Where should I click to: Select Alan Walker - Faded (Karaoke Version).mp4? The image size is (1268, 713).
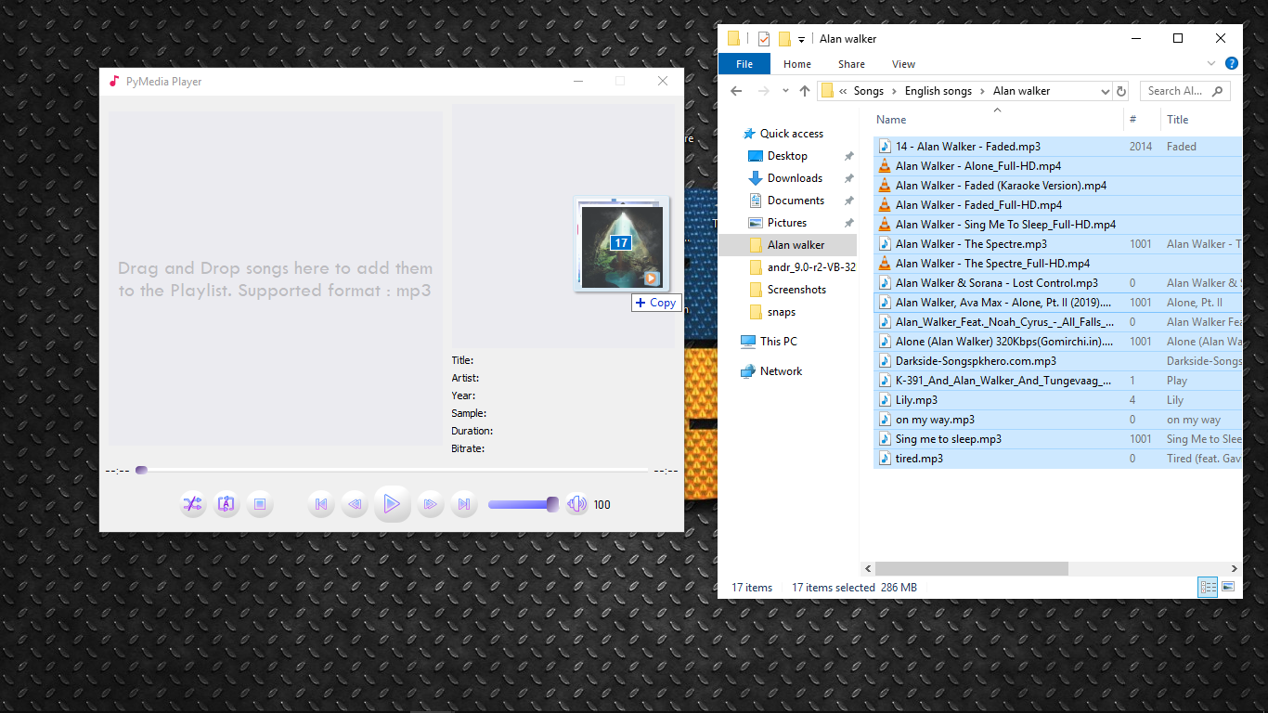tap(1001, 186)
